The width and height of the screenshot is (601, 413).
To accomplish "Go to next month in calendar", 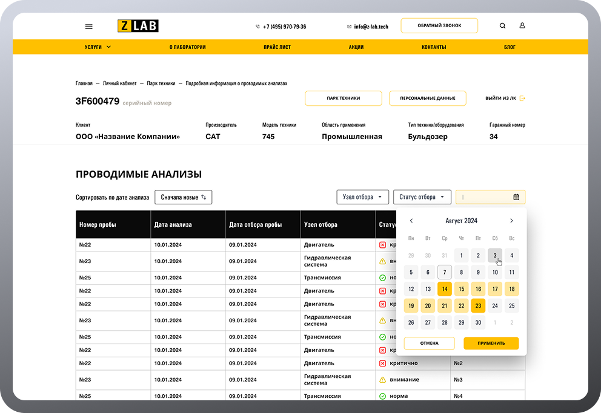I will pyautogui.click(x=511, y=221).
